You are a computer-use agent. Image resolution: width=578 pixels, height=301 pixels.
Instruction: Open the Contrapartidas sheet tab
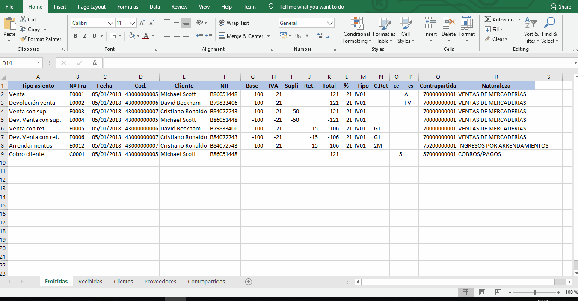(206, 281)
